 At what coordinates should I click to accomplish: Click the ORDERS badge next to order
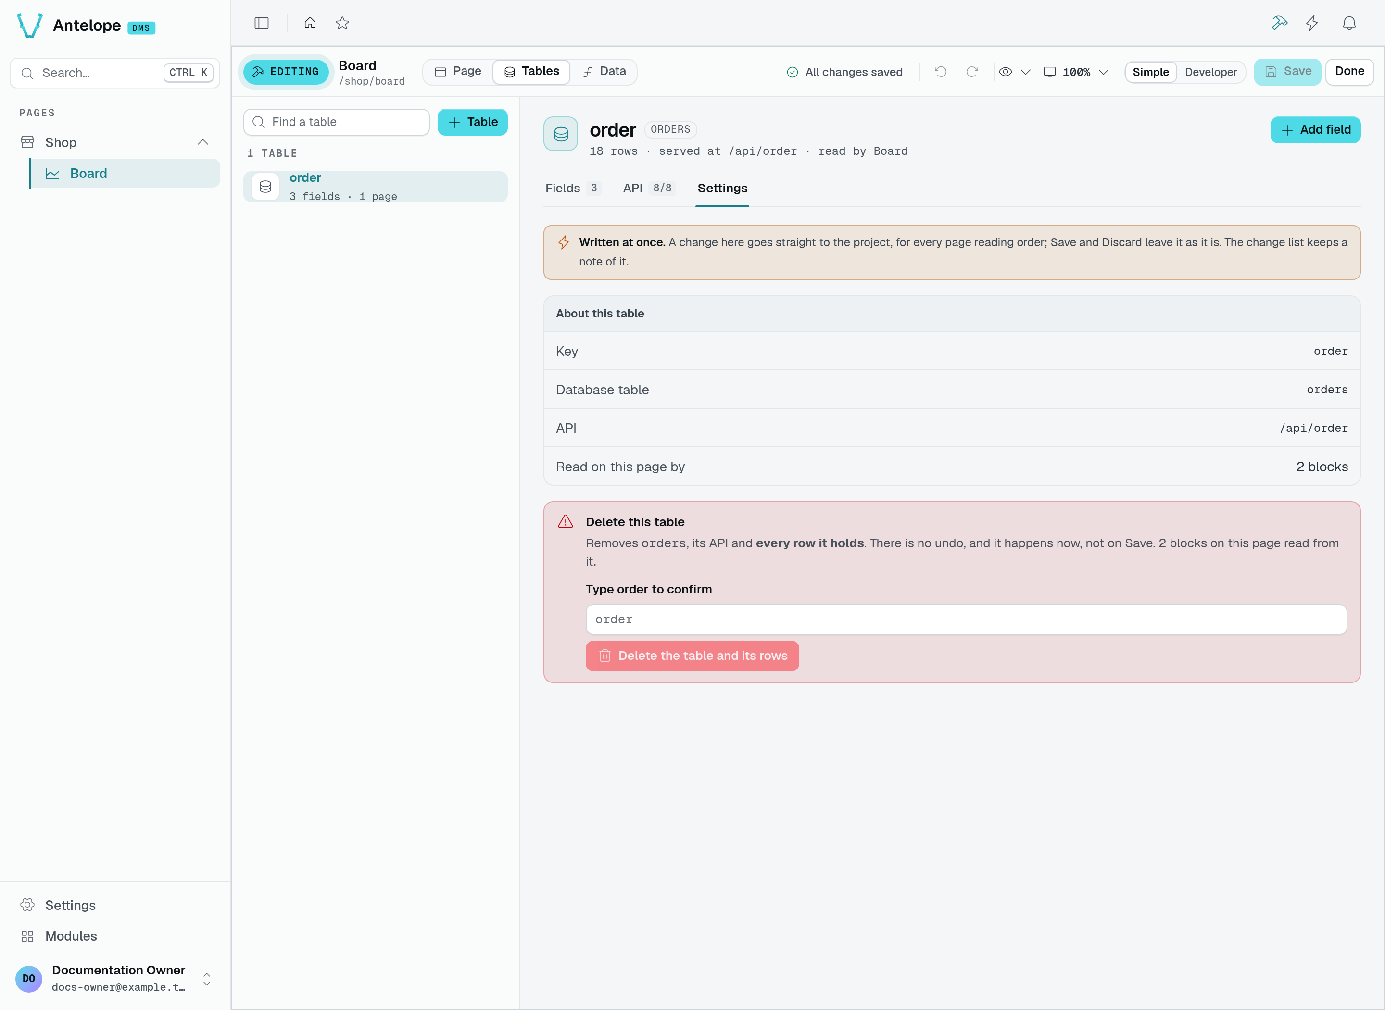click(670, 129)
